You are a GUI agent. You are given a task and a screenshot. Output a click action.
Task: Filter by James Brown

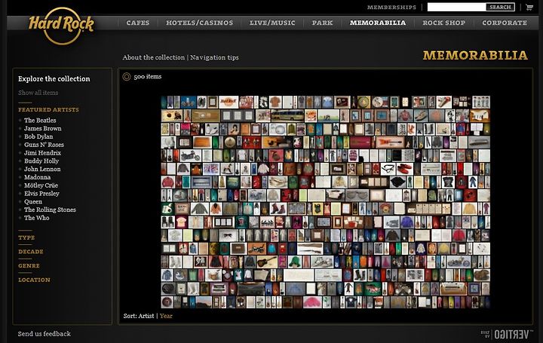42,128
